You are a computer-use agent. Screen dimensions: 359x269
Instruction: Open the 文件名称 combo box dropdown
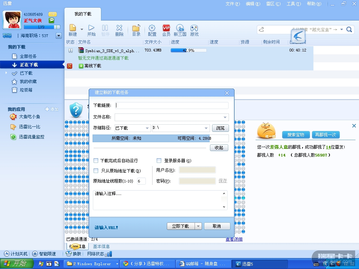225,117
